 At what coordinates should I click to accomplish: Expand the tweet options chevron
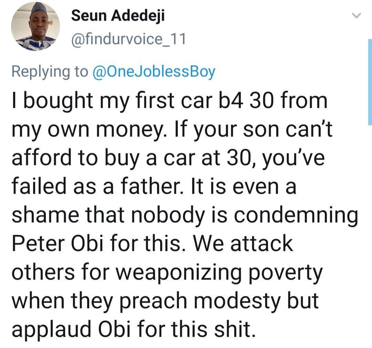tap(357, 15)
